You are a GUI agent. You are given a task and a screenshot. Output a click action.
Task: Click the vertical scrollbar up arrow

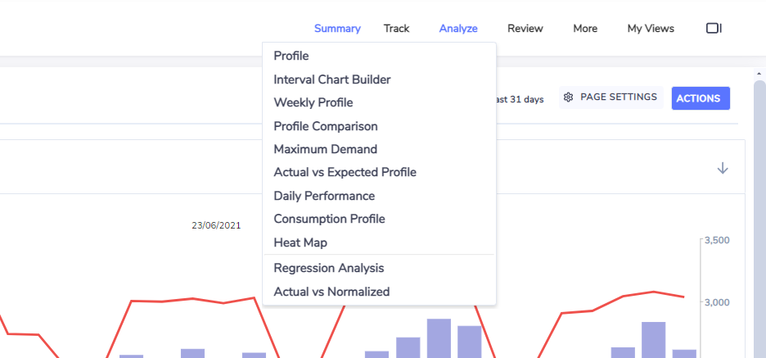(759, 74)
